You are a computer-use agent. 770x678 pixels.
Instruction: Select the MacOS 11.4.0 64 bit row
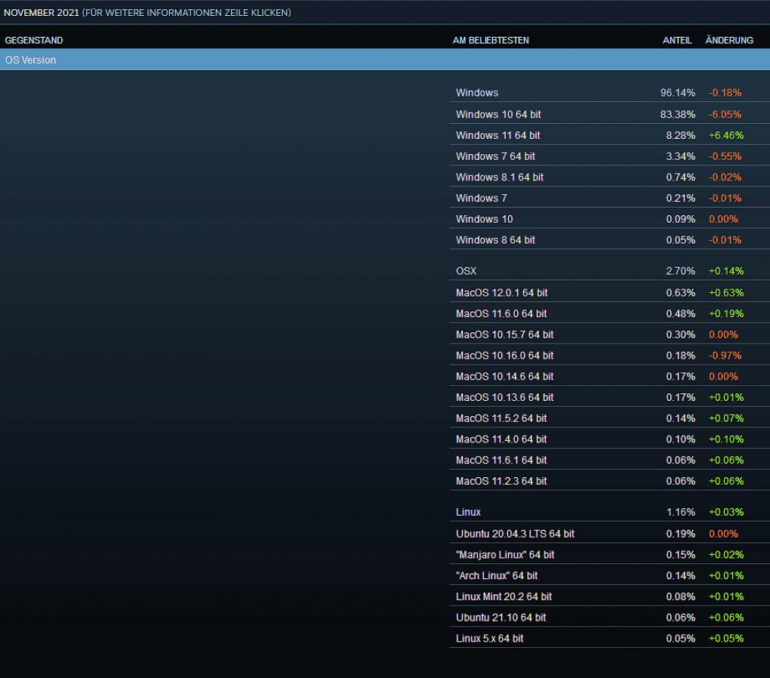[609, 439]
